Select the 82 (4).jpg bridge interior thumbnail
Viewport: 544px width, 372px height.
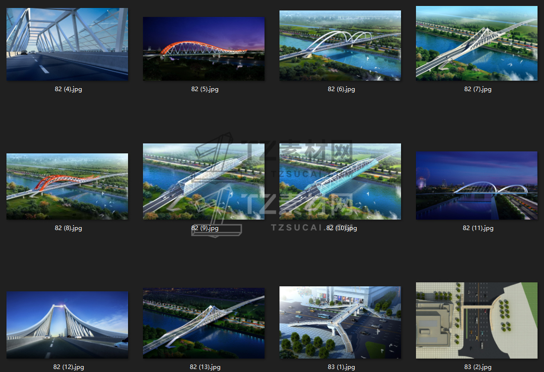[67, 44]
